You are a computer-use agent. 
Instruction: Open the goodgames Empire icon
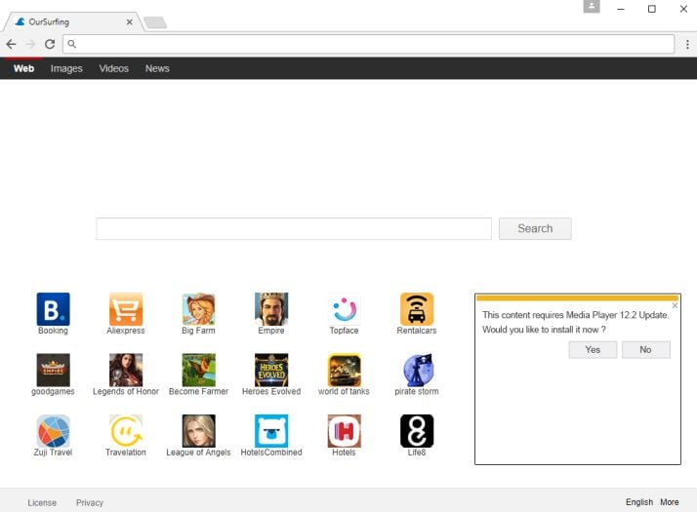tap(53, 370)
